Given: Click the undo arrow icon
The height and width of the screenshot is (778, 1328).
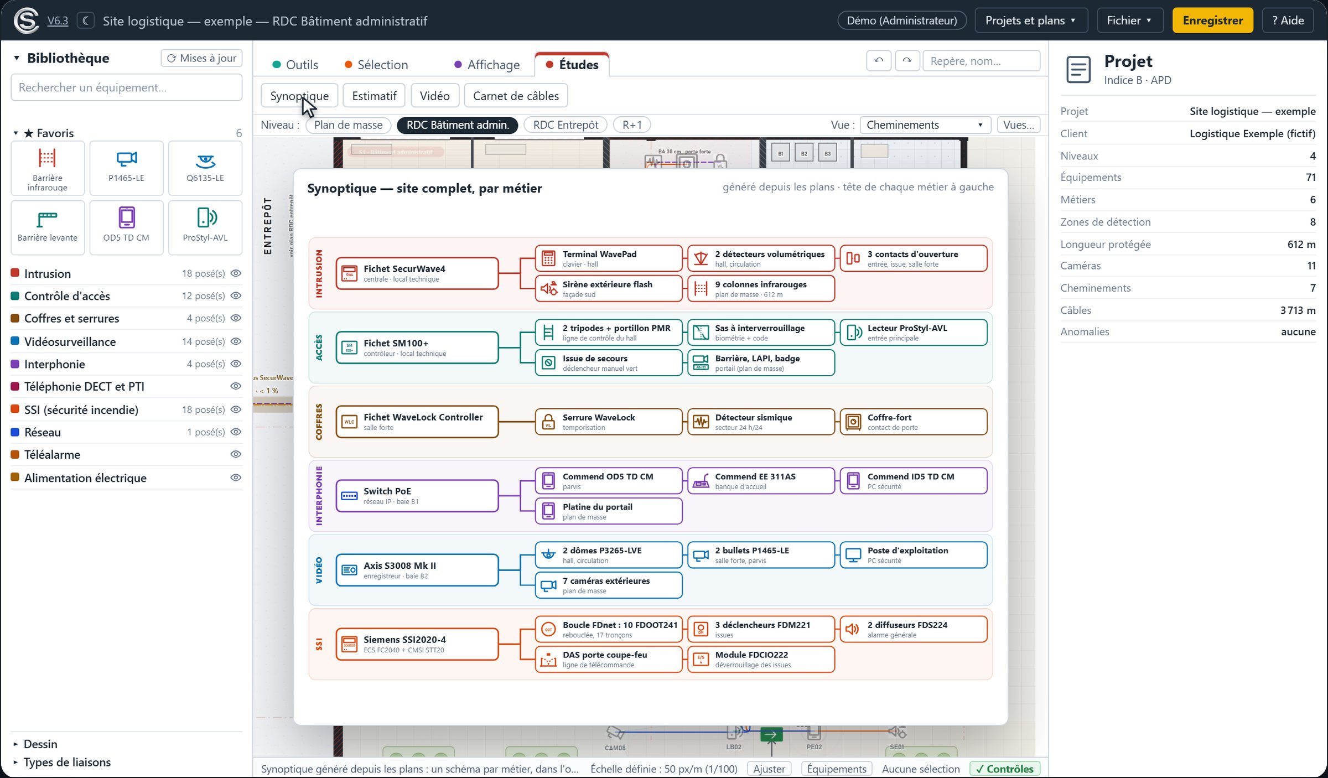Looking at the screenshot, I should coord(879,60).
